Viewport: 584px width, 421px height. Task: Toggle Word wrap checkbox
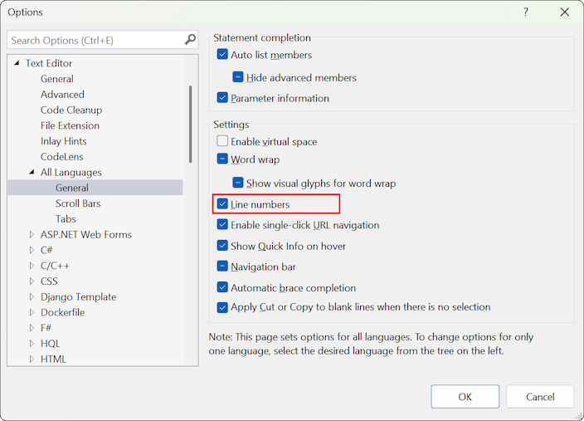coord(222,159)
